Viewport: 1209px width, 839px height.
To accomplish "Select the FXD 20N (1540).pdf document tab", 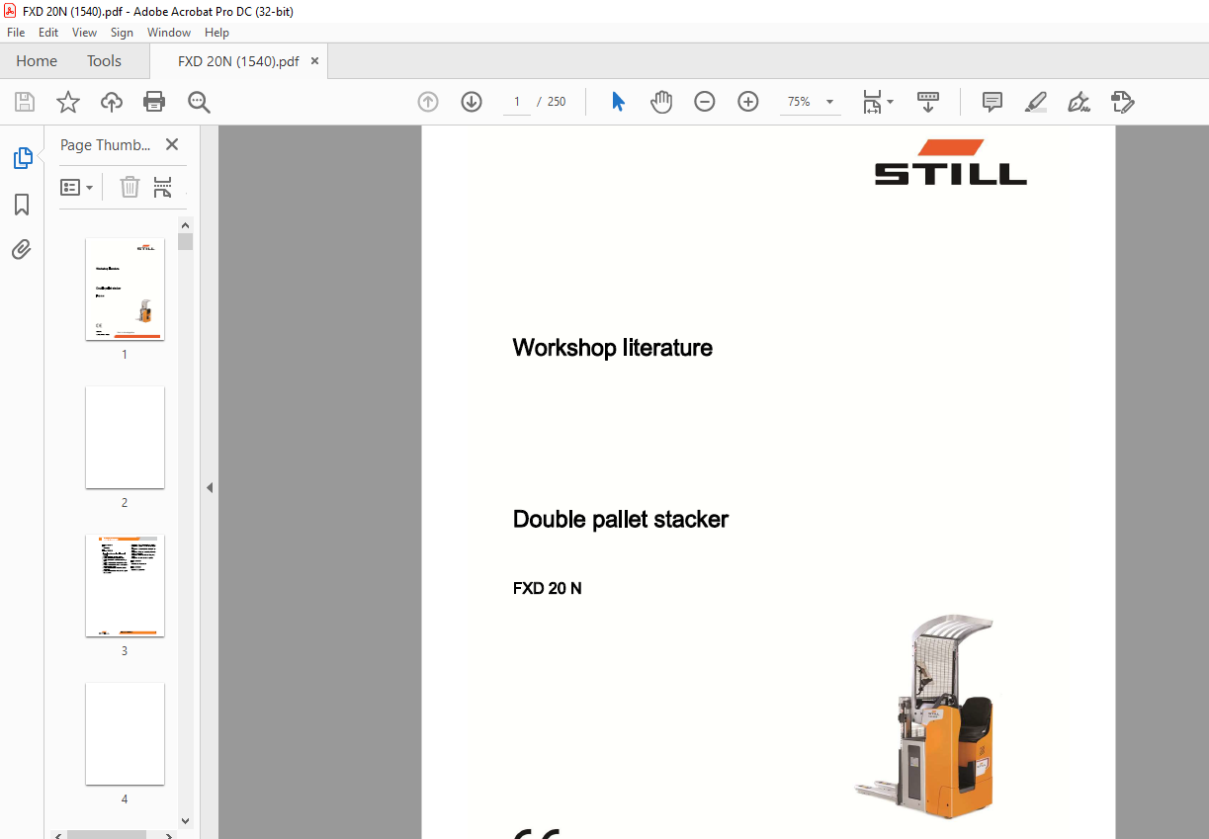I will tap(238, 61).
